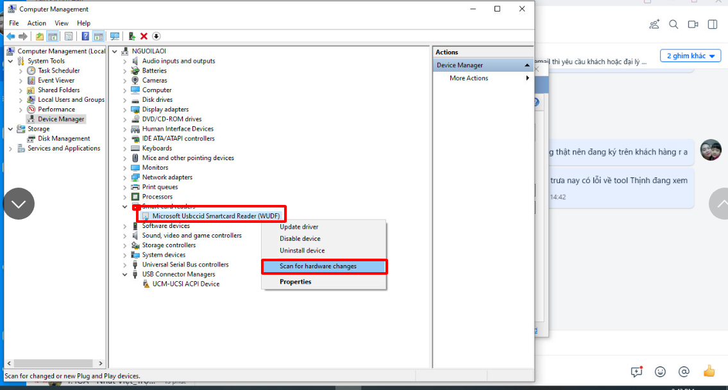The height and width of the screenshot is (390, 728).
Task: Select Disk Management under Storage
Action: (64, 139)
